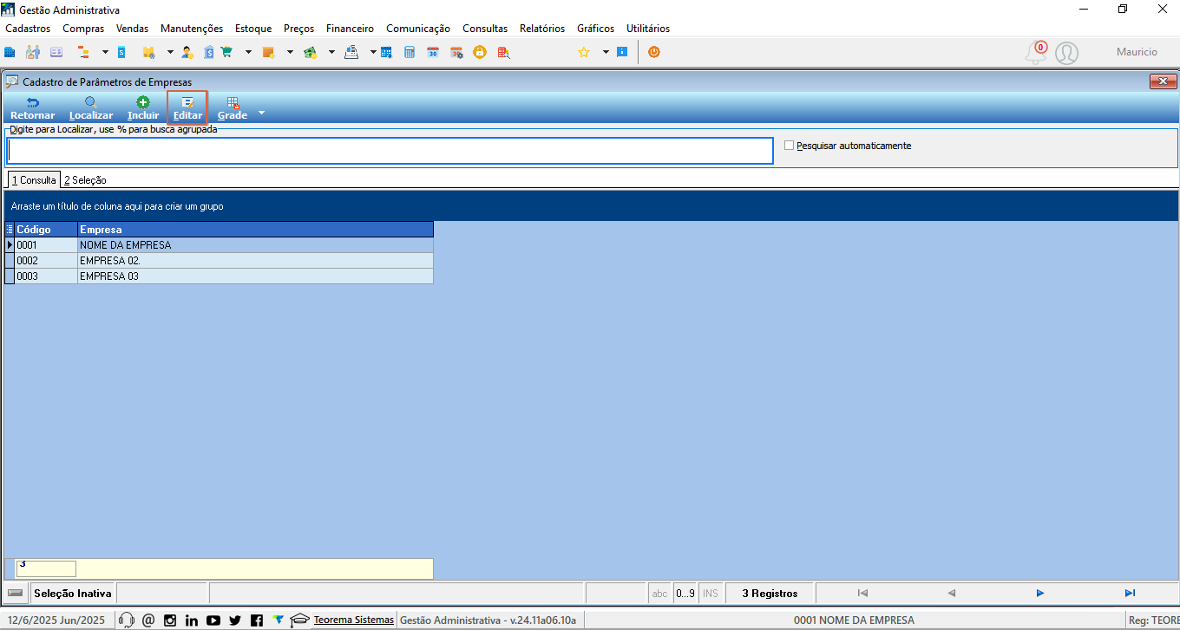Click the green money icon in toolbar
Screen dimensions: 1180x630
(x=310, y=52)
